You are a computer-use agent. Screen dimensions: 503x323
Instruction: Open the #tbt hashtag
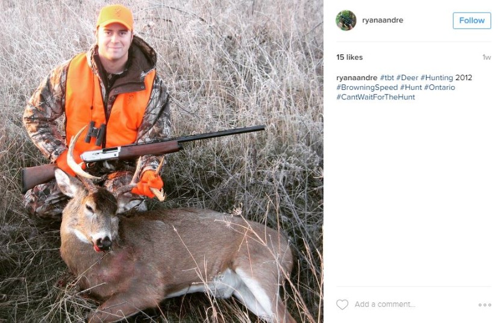tap(387, 78)
